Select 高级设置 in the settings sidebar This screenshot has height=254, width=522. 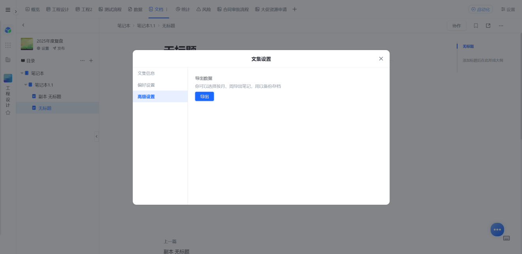(160, 97)
